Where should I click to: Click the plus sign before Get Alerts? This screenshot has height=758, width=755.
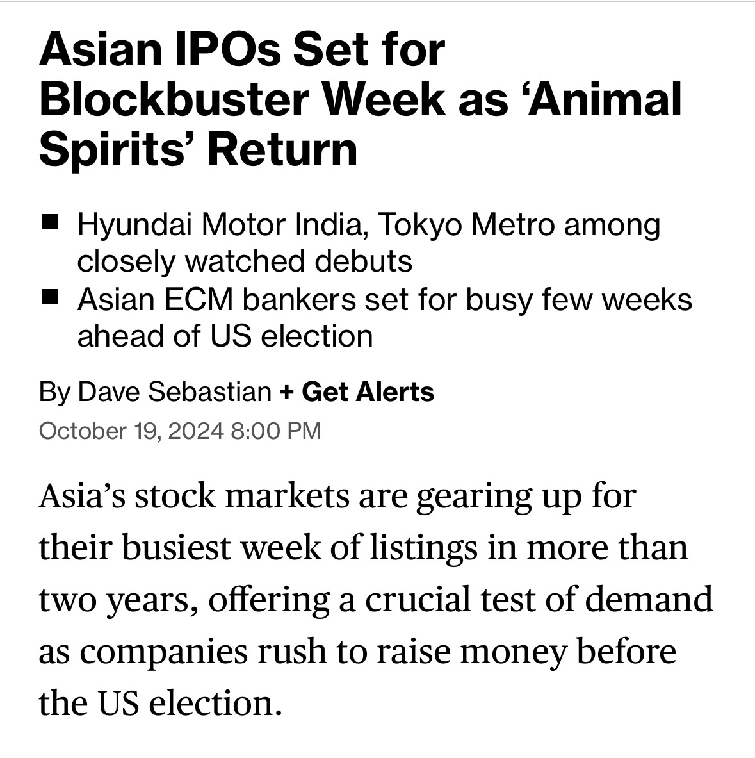pos(286,392)
